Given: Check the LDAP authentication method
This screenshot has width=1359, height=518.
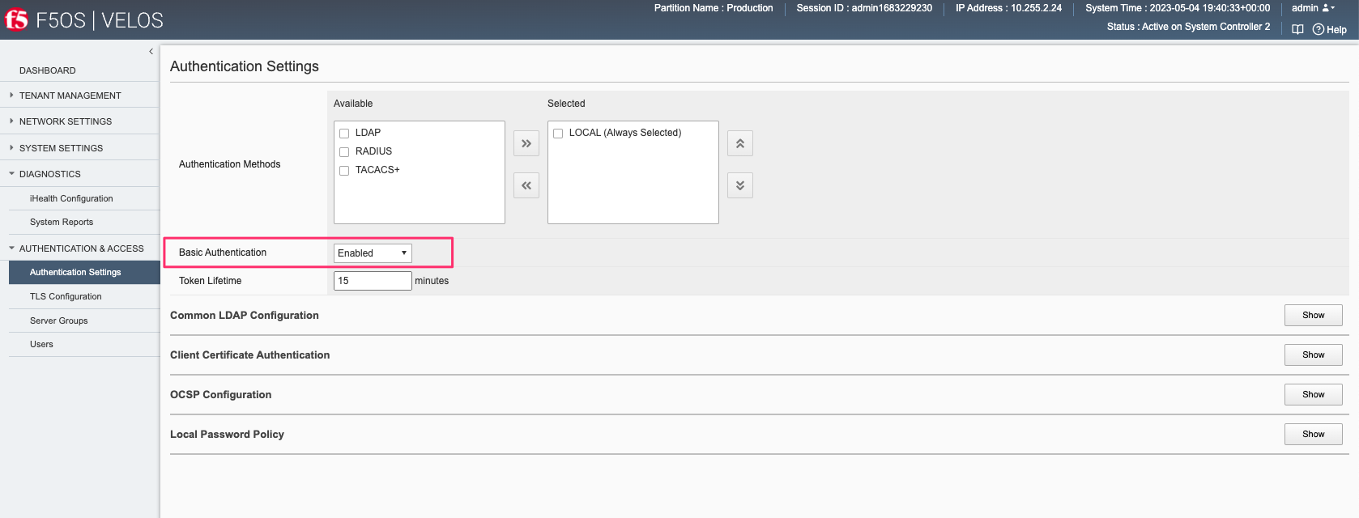Looking at the screenshot, I should click(344, 133).
